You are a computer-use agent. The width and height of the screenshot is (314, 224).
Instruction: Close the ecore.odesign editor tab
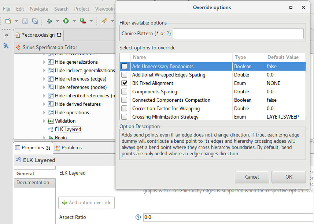[59, 35]
